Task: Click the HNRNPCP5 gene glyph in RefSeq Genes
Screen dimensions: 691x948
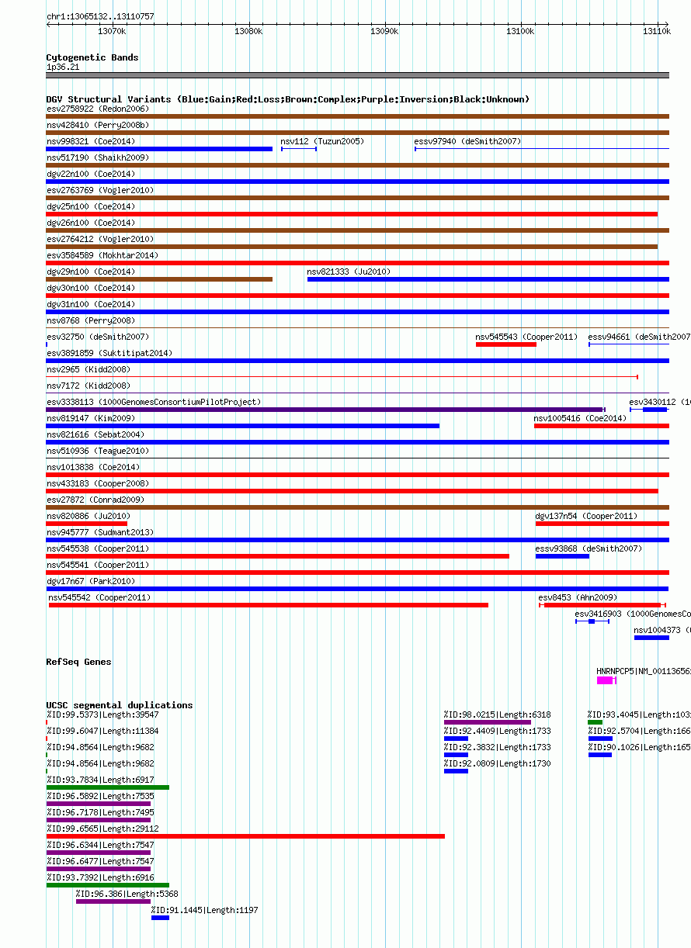Action: click(x=606, y=680)
